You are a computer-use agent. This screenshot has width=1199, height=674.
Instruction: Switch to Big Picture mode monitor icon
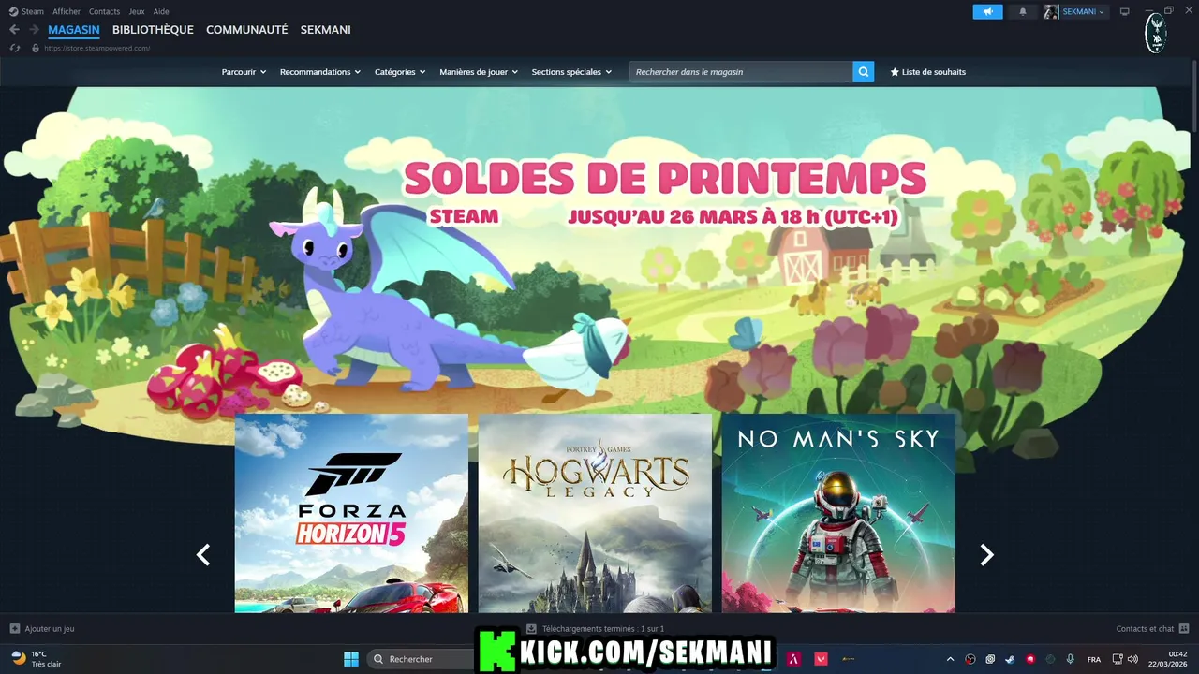tap(1125, 11)
